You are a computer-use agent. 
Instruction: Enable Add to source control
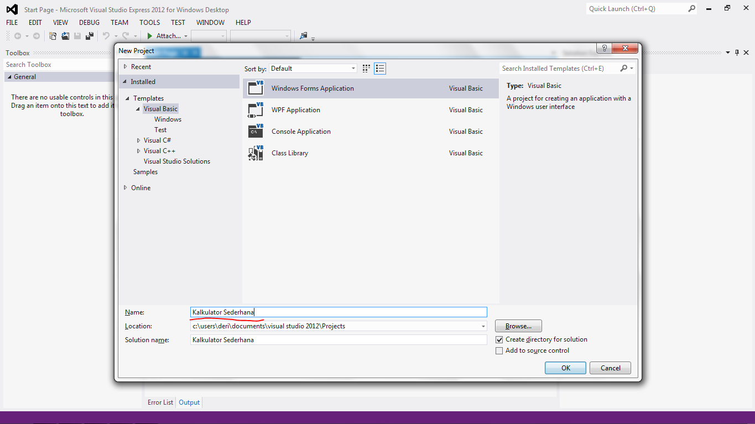[499, 350]
